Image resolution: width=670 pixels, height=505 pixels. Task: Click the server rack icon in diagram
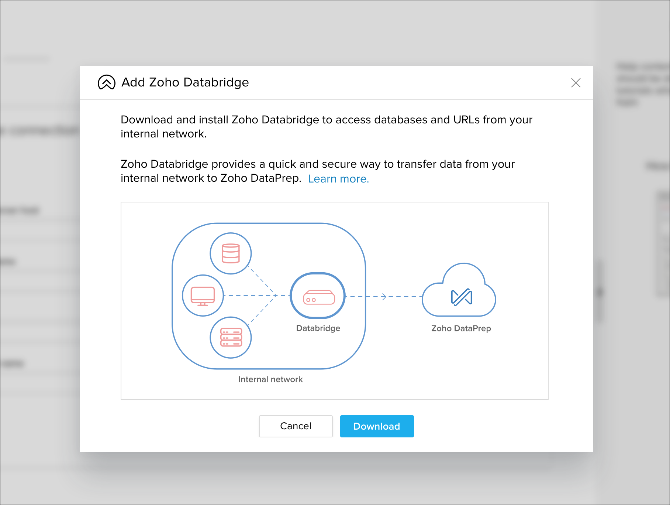click(x=231, y=337)
